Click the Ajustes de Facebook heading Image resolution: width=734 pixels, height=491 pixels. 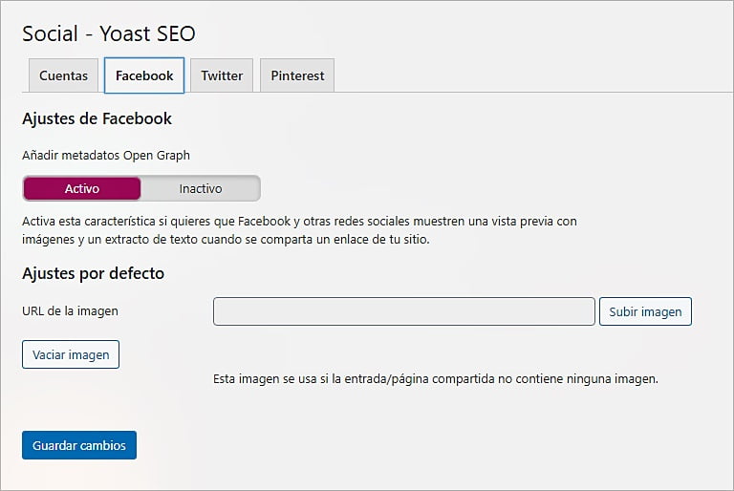(97, 119)
